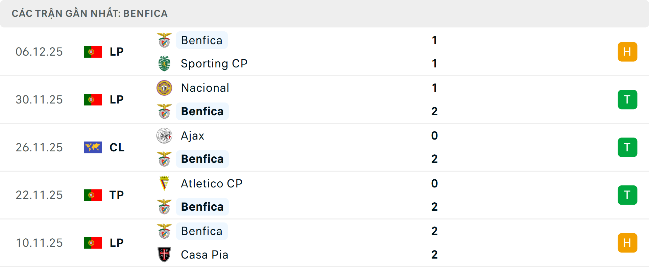Click the Nacional club badge

pos(165,88)
